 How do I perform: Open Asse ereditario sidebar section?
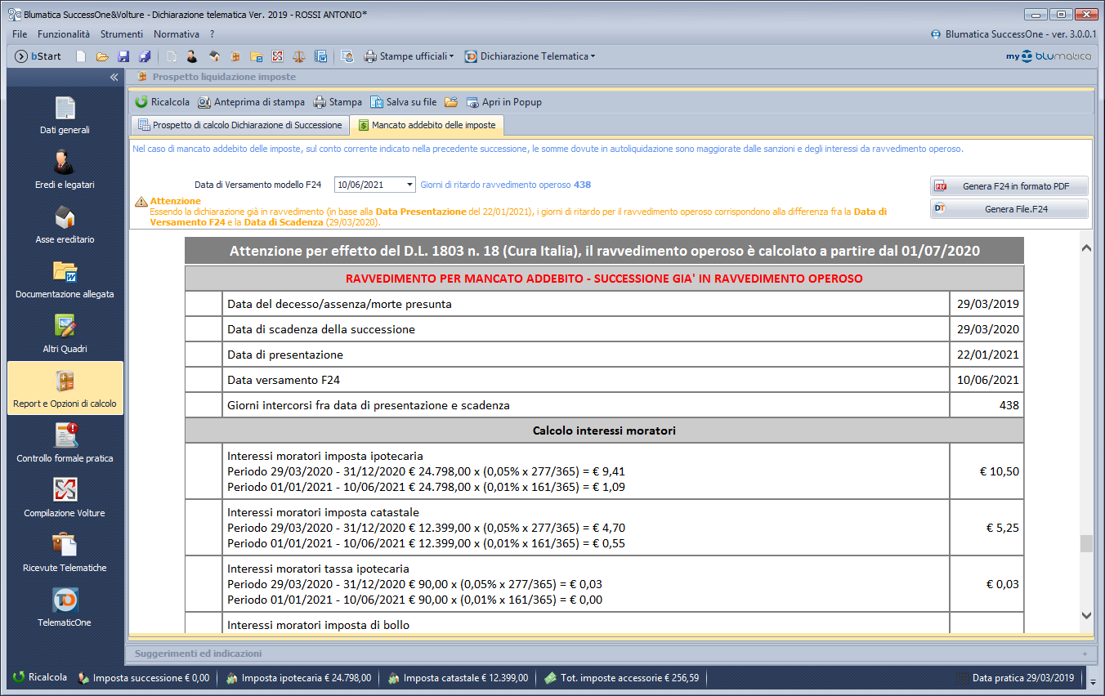[x=65, y=224]
